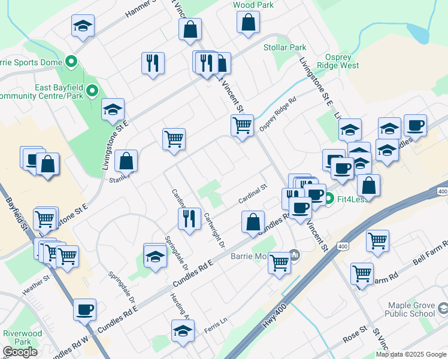
Task: Open East Bayfield Community Centre/Park pin
Action: (x=92, y=91)
